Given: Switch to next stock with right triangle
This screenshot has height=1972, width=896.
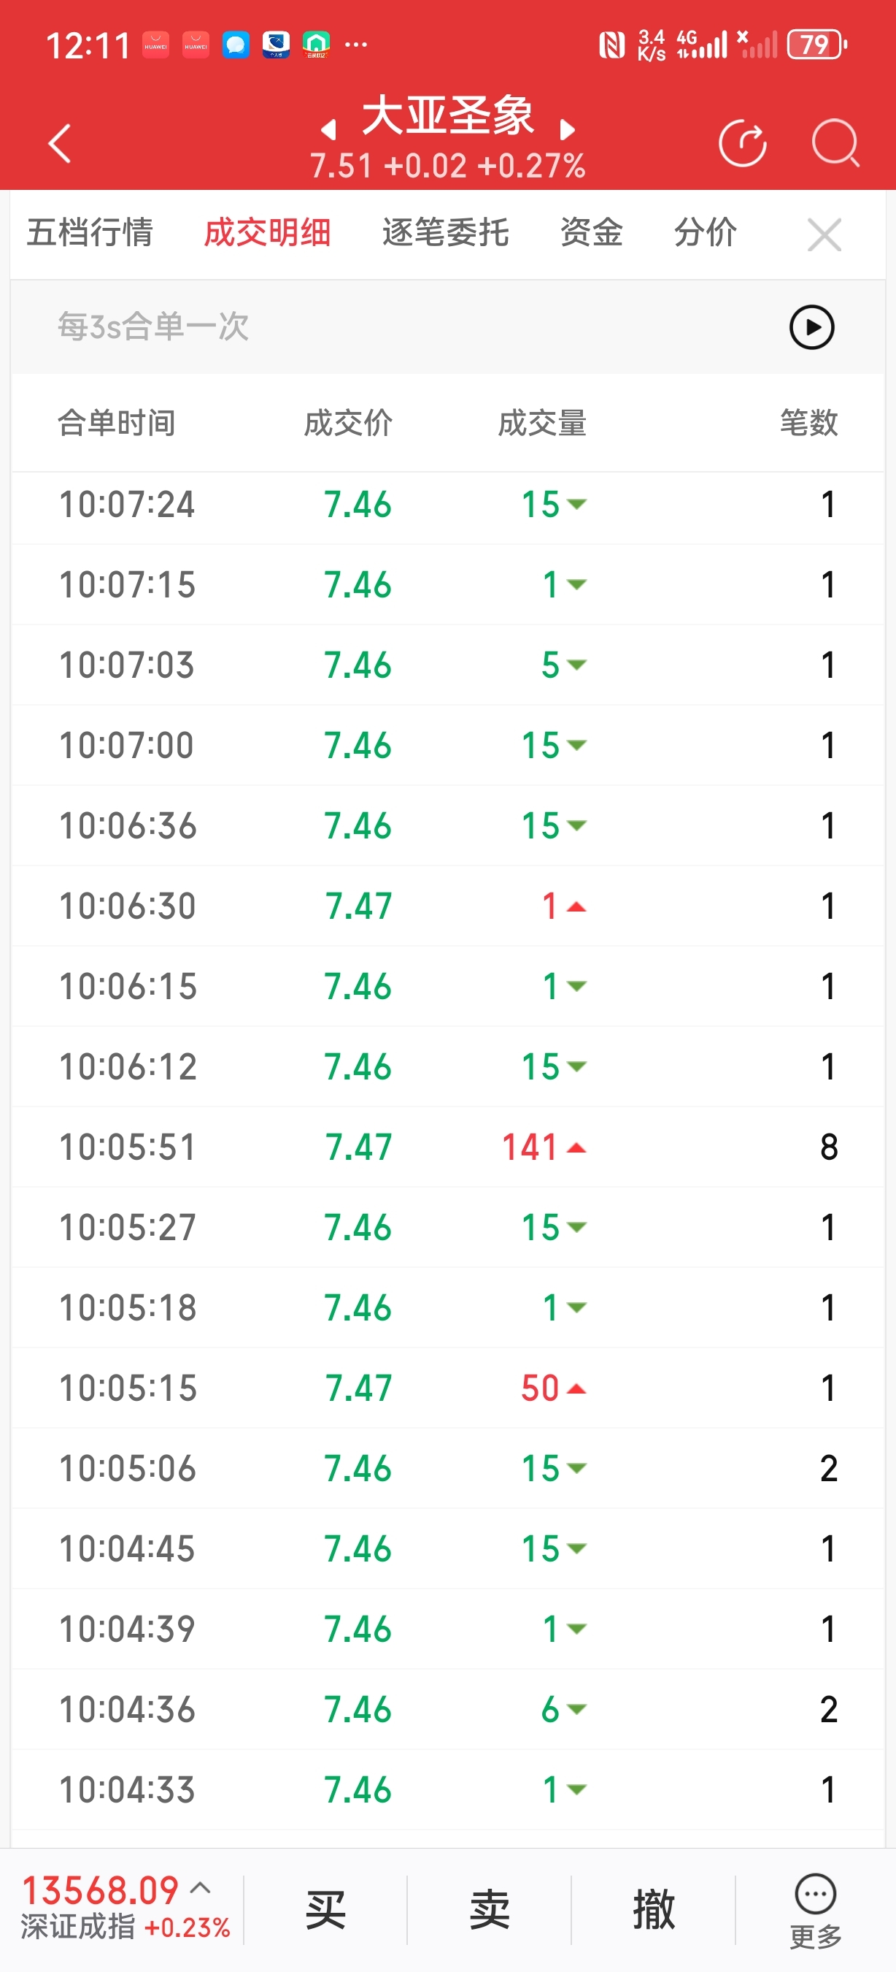Looking at the screenshot, I should 566,130.
